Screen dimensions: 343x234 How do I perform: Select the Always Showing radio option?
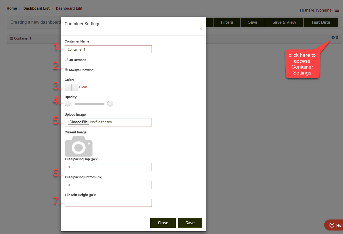pyautogui.click(x=66, y=70)
